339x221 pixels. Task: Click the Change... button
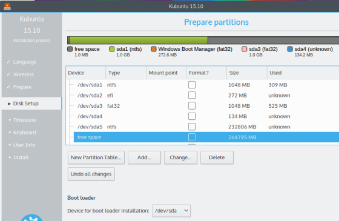[180, 157]
